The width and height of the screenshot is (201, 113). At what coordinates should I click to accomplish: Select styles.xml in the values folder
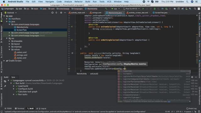click(21, 58)
